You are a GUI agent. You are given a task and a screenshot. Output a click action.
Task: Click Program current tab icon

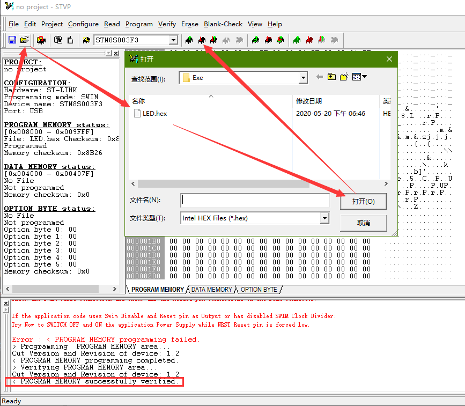[x=202, y=40]
